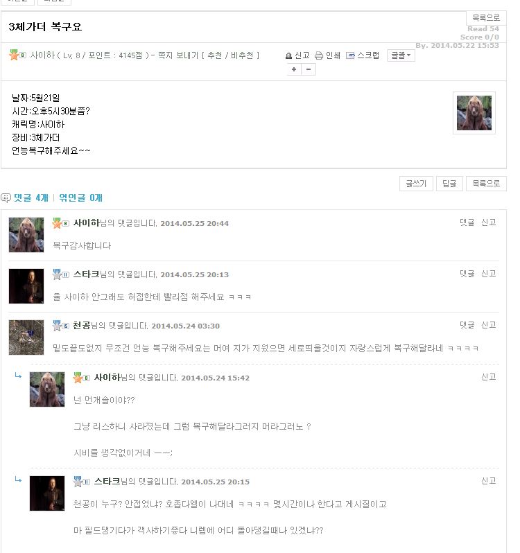
Task: Click the speech bubble icon next to 댓글 4개
Action: pos(6,198)
